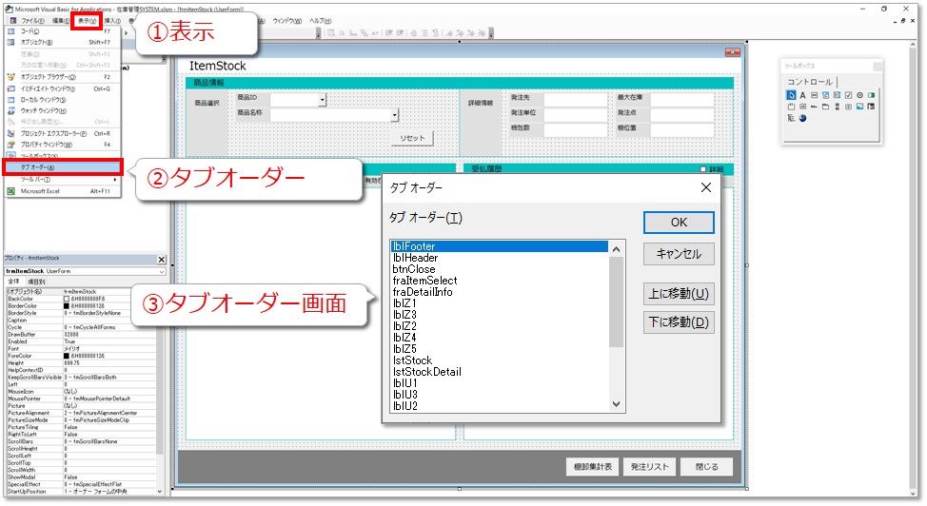This screenshot has width=927, height=506.
Task: Select the pointer tool in the Toolbox
Action: pos(791,95)
